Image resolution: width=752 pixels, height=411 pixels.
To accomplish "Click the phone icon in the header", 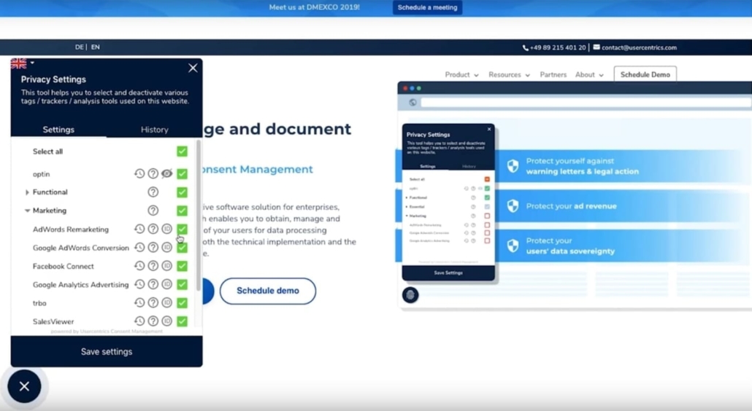I will tap(525, 47).
